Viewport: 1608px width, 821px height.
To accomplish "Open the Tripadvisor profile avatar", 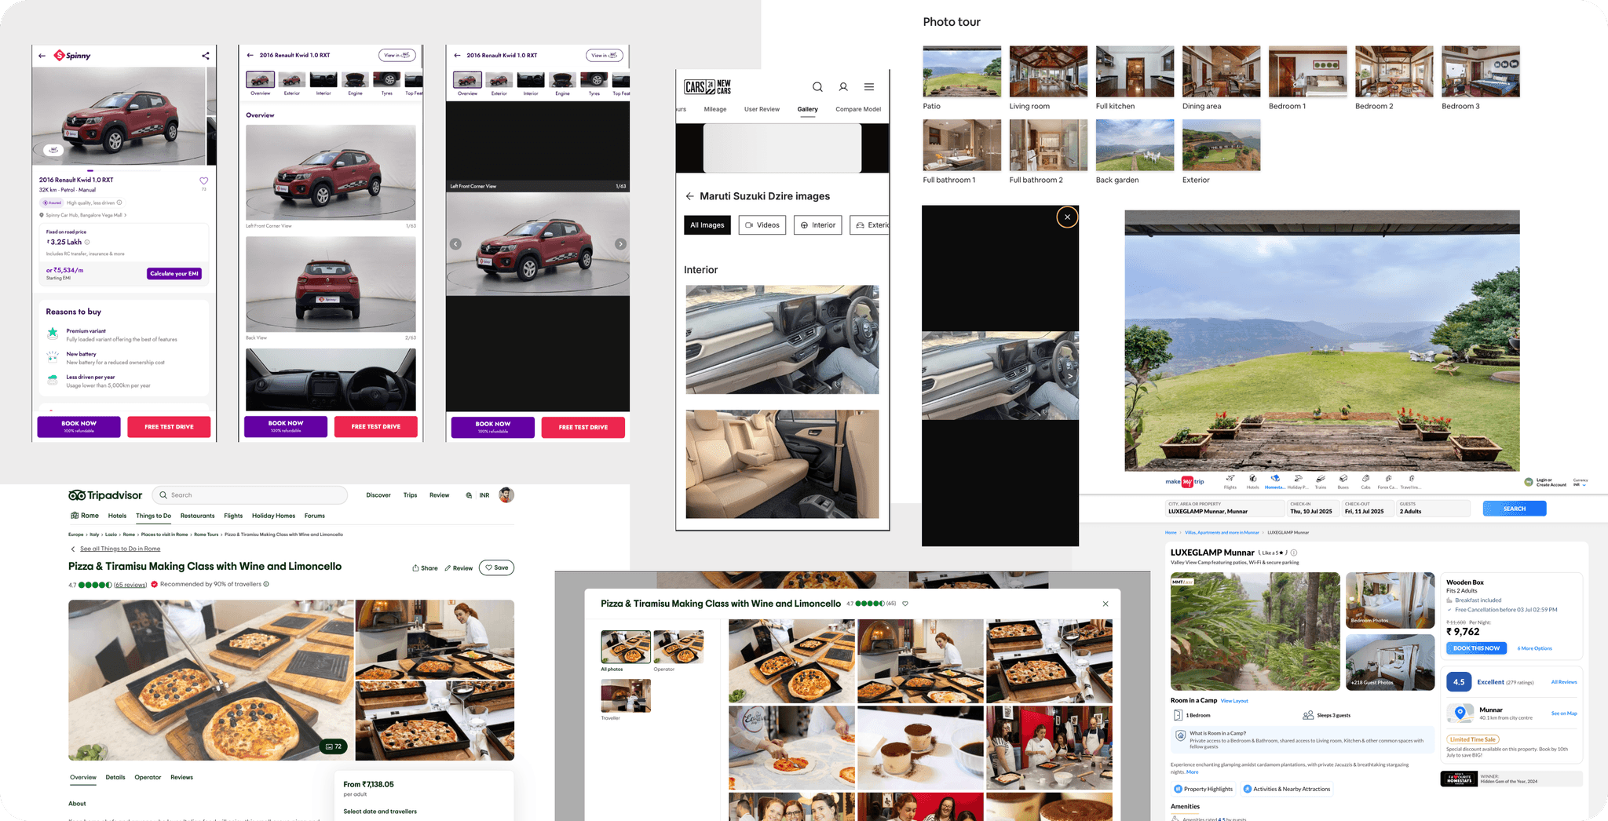I will point(506,495).
